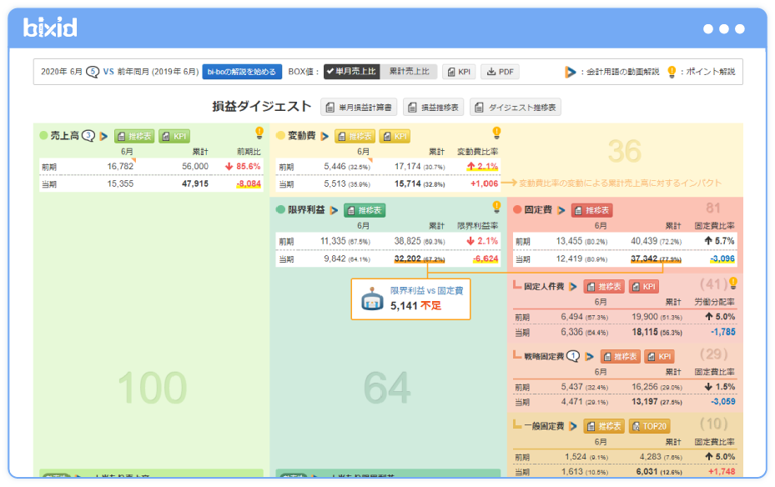Click the bixid logo
Viewport: 775px width, 487px height.
[x=50, y=28]
